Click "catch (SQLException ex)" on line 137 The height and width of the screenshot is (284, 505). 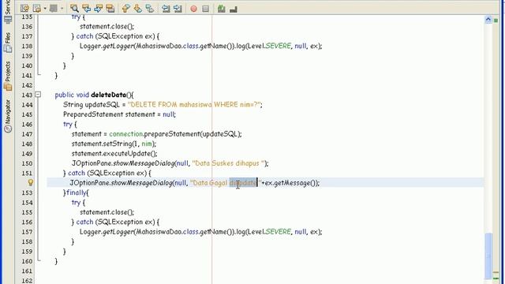(116, 36)
